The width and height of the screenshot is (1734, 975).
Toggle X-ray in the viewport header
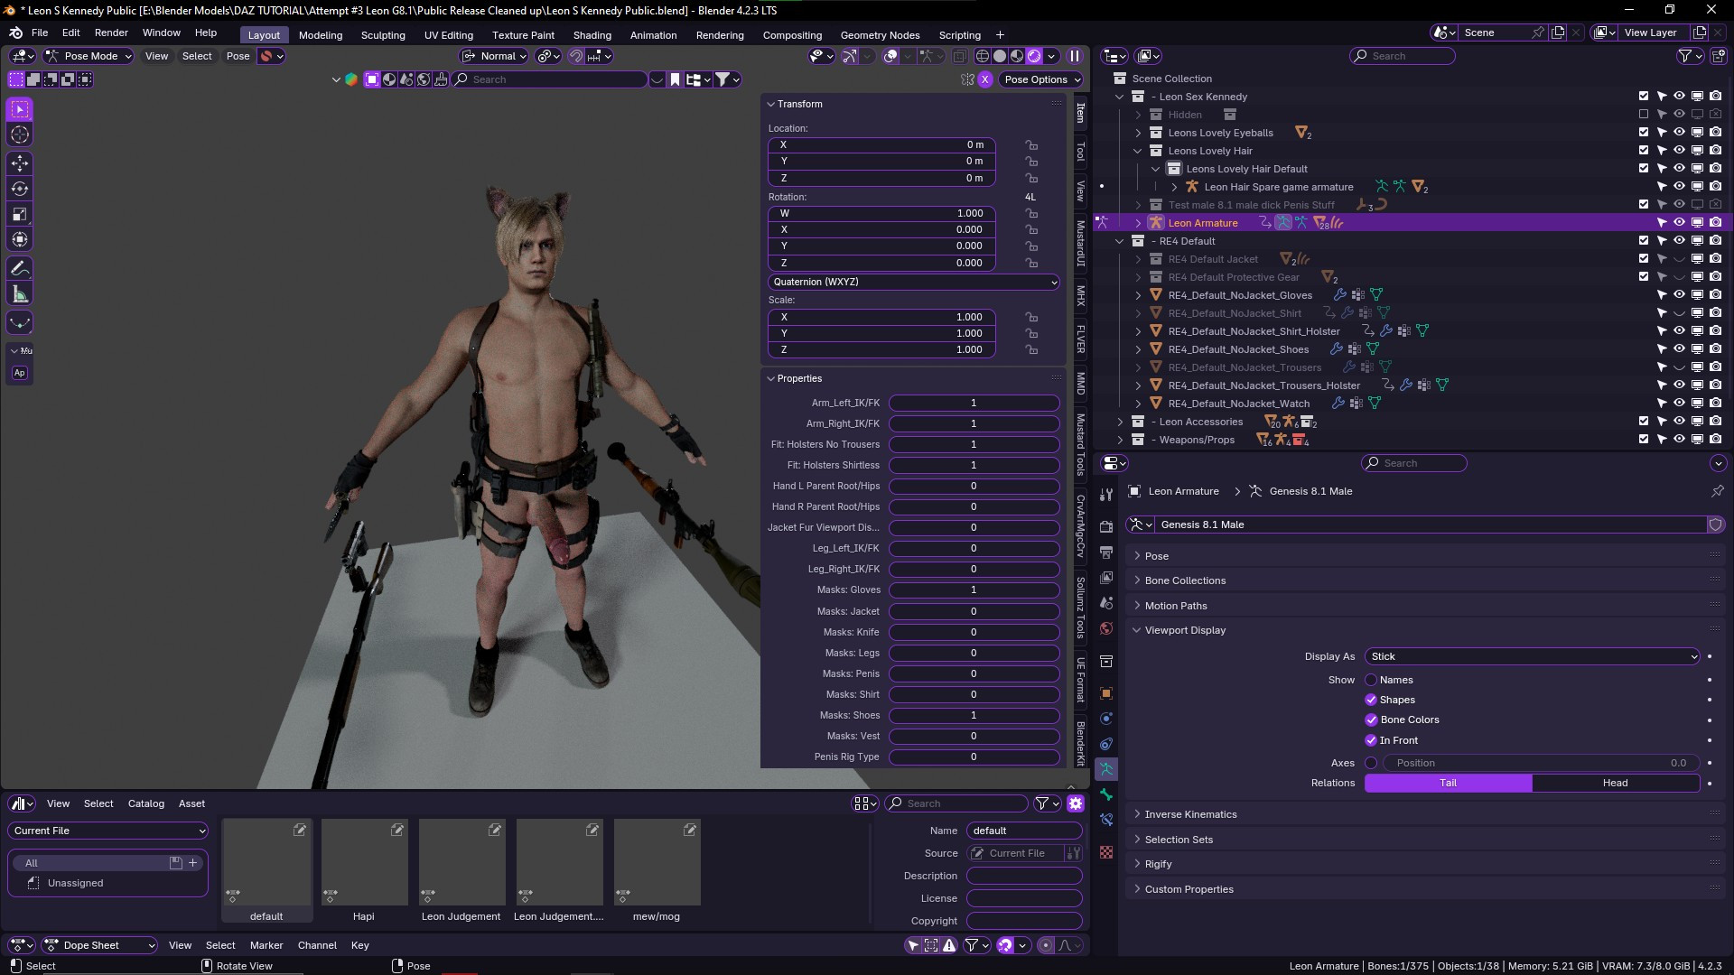(x=959, y=56)
